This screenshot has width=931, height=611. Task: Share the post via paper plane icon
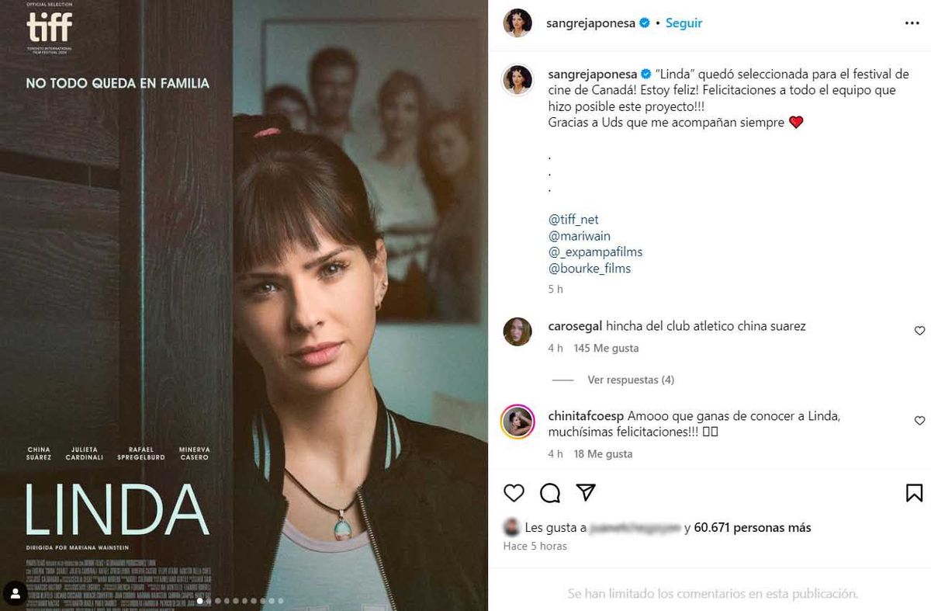[586, 492]
